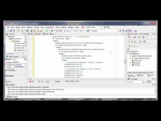Screen dimensions: 161x121
Task: Click the green Run arrow in toolbar
Action: [46, 31]
